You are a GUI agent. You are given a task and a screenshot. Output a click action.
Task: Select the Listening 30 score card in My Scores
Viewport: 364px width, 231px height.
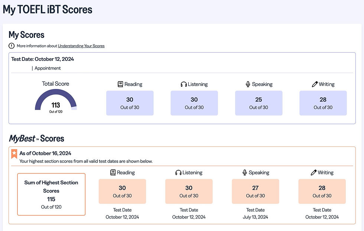click(194, 103)
